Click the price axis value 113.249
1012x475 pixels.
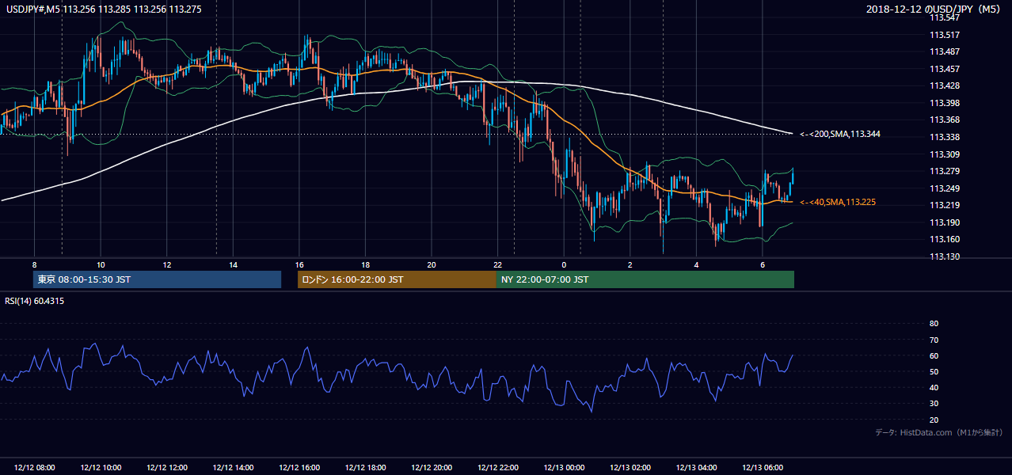pyautogui.click(x=945, y=188)
